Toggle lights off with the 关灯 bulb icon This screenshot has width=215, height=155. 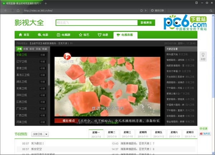[x=202, y=55]
